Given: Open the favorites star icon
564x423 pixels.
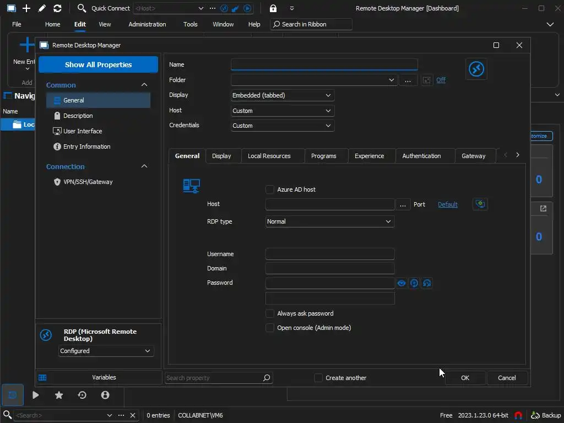Looking at the screenshot, I should (59, 395).
